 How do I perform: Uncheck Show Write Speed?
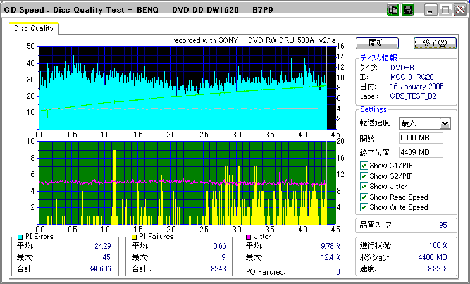tap(363, 207)
